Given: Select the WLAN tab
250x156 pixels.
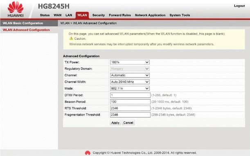Looking at the screenshot, I should point(82,15).
